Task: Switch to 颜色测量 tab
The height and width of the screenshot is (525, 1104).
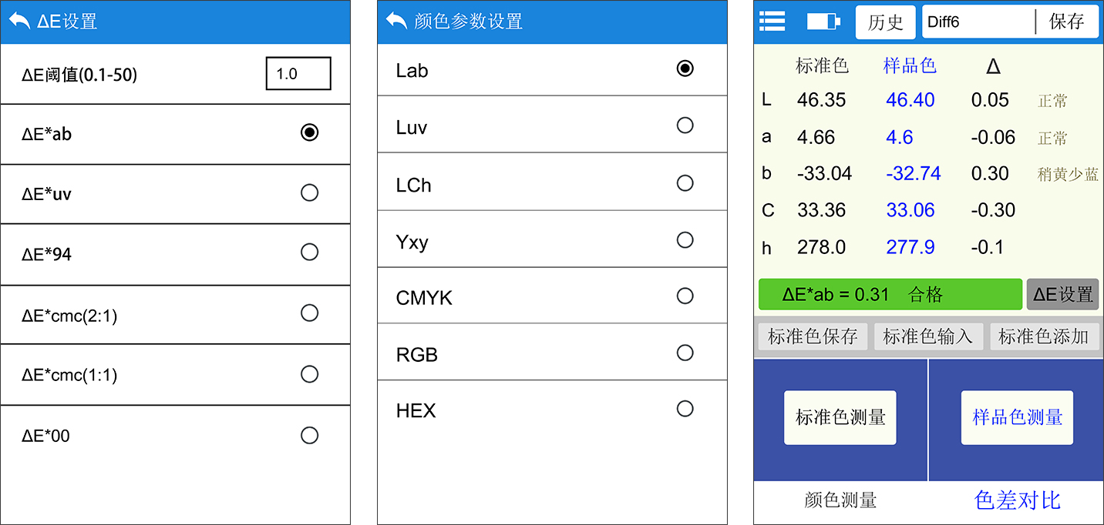Action: point(840,500)
